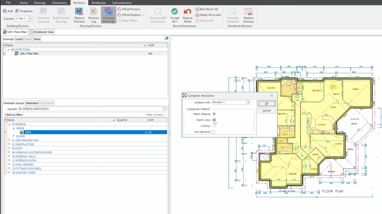Click OK in Compare Revisions dialog
382x214 pixels.
click(x=266, y=104)
